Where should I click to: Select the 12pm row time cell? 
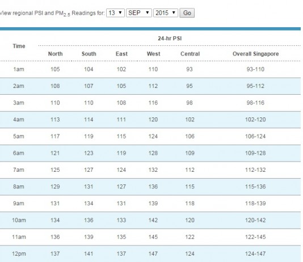click(19, 253)
